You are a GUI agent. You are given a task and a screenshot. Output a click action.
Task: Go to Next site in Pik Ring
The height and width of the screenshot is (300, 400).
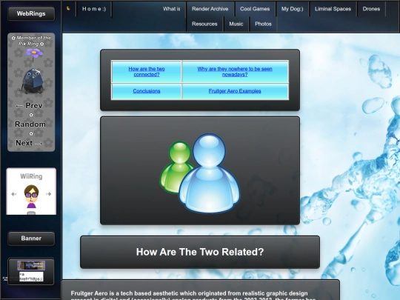click(29, 143)
